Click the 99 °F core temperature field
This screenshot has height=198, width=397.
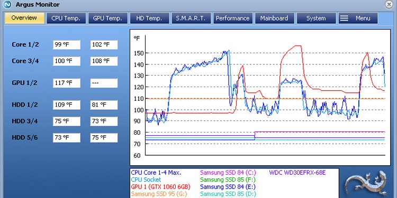point(67,45)
